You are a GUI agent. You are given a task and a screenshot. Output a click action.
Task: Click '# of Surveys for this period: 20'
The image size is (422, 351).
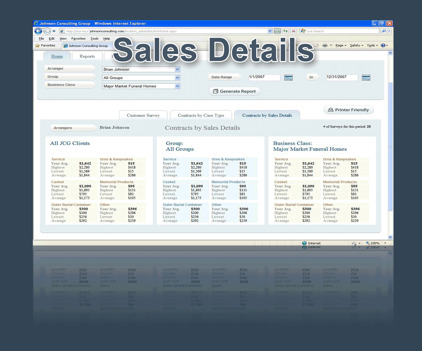point(347,126)
